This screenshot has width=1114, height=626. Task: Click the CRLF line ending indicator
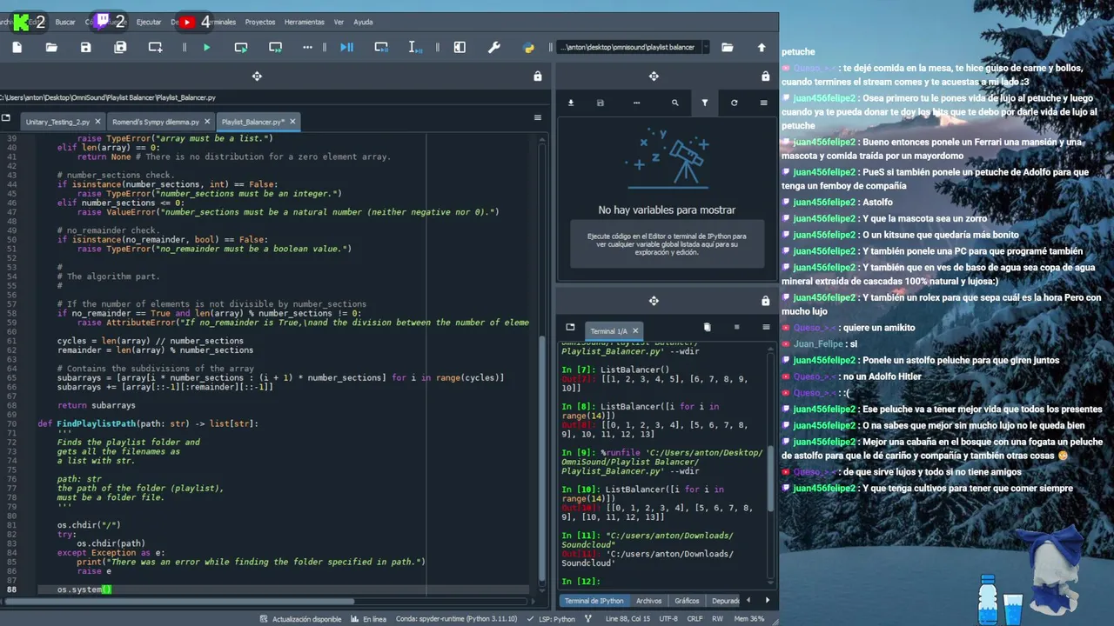tap(695, 619)
